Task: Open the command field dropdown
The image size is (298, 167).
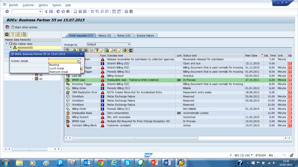Action: pyautogui.click(x=40, y=12)
